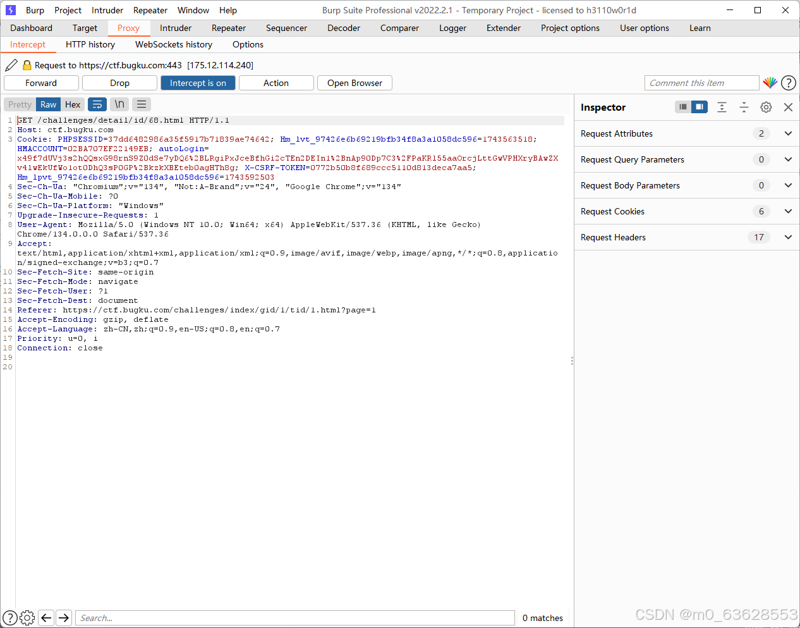This screenshot has height=628, width=800.
Task: Go to previous search match arrow
Action: [x=46, y=618]
